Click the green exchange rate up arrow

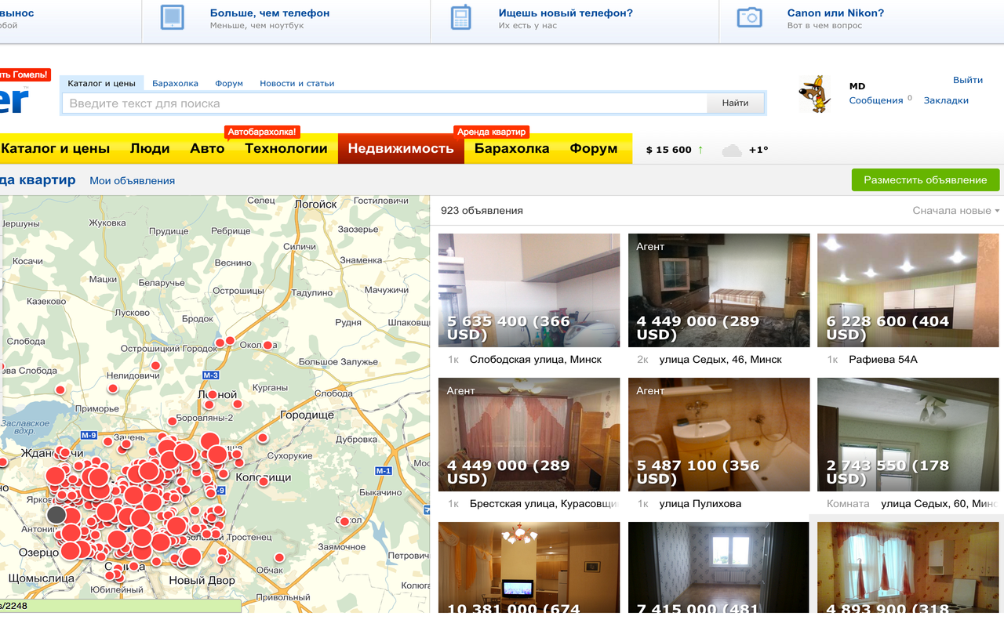tap(700, 150)
